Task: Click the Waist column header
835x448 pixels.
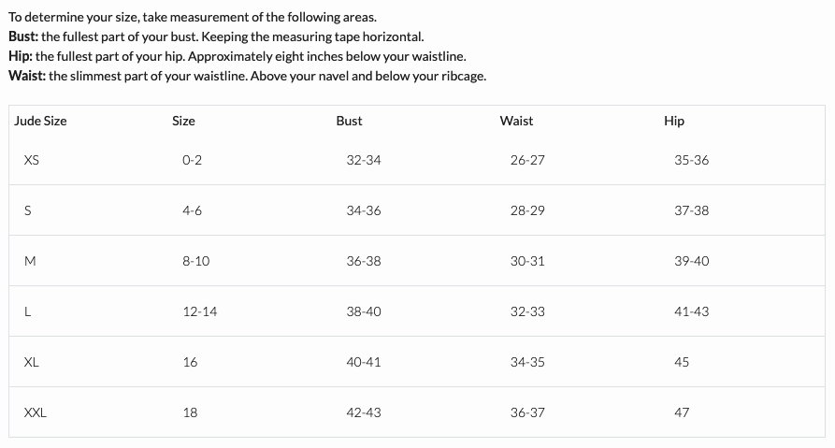Action: tap(516, 121)
